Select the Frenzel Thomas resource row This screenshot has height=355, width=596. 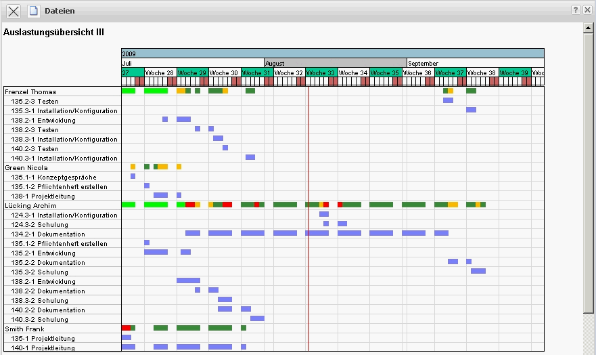click(x=30, y=91)
